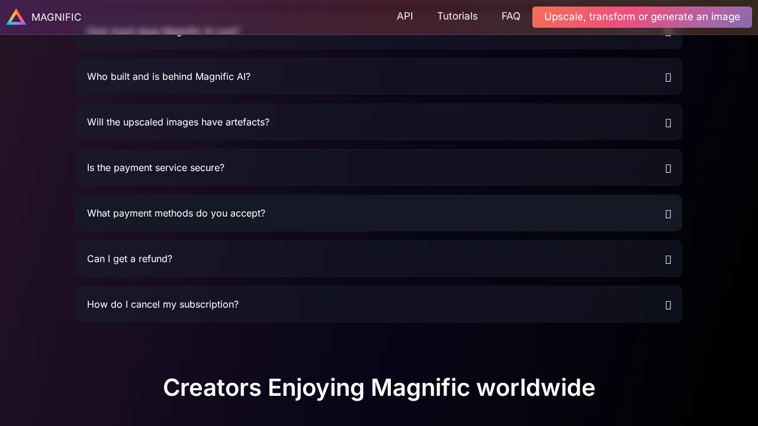This screenshot has width=758, height=426.
Task: Go to the FAQ section
Action: coord(510,16)
